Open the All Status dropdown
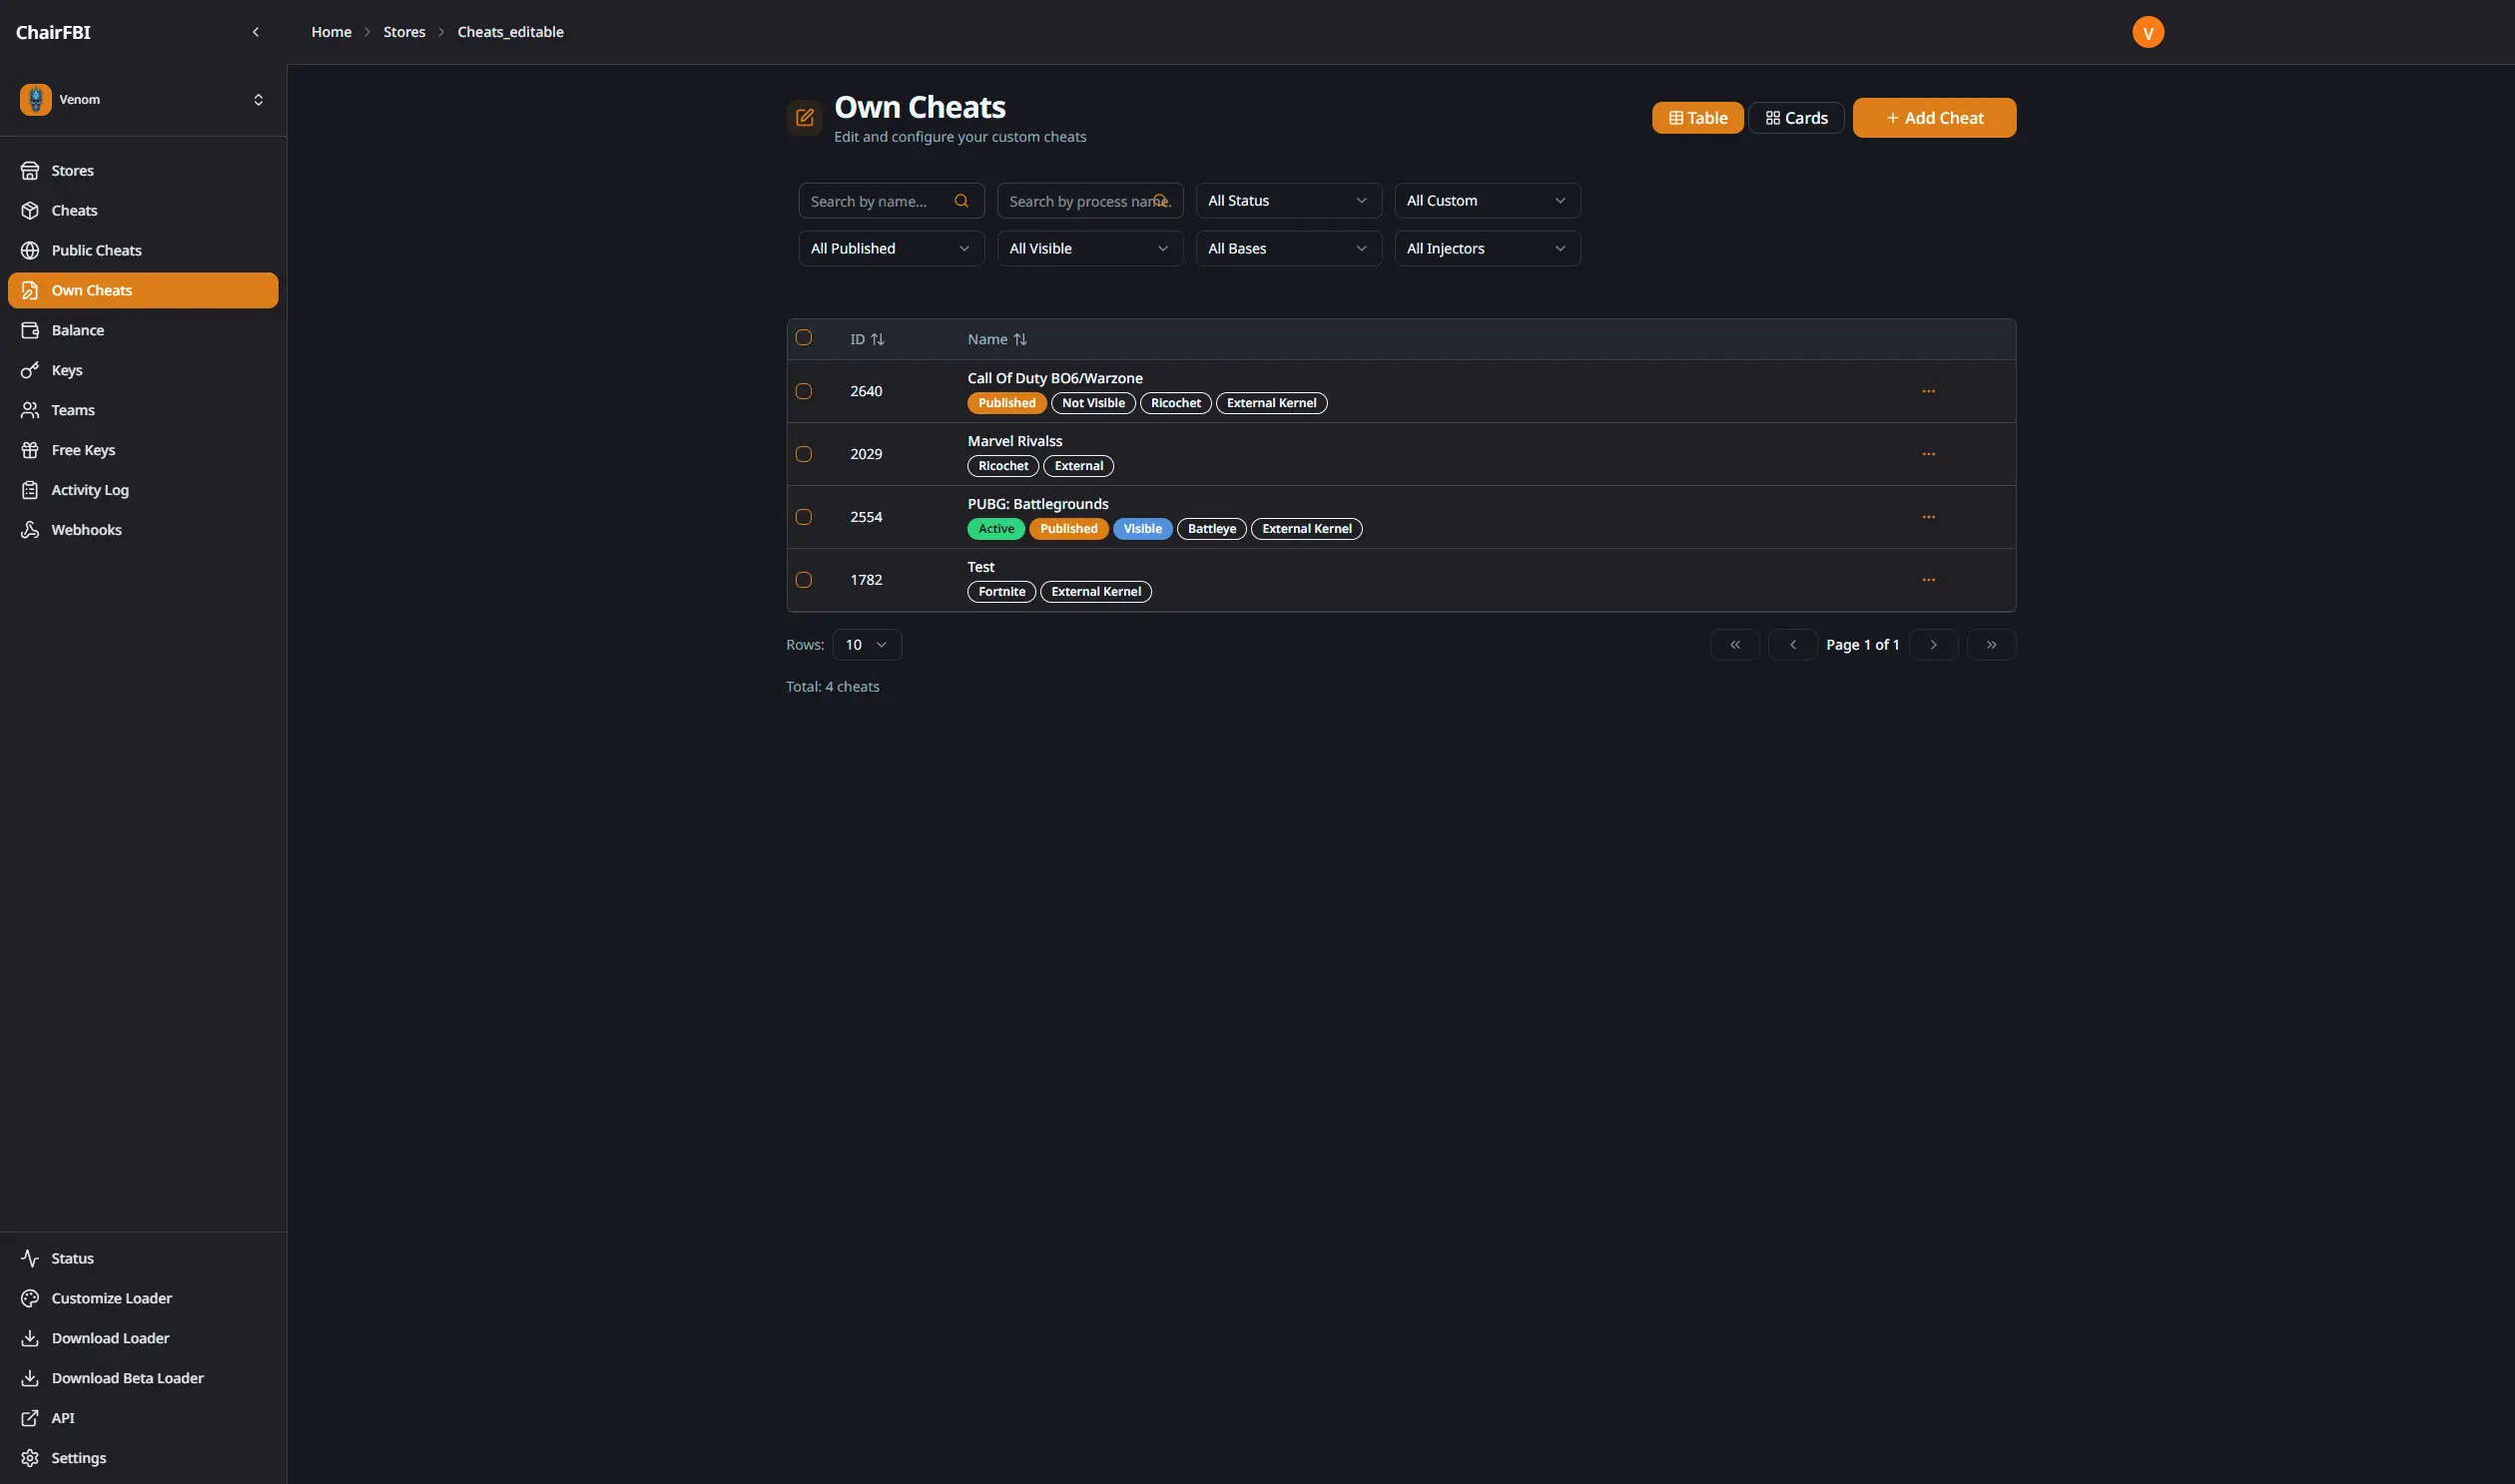 (x=1288, y=200)
